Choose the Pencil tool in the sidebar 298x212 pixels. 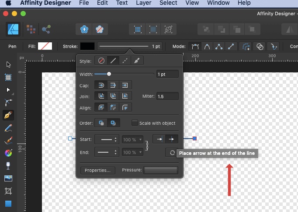pyautogui.click(x=8, y=128)
